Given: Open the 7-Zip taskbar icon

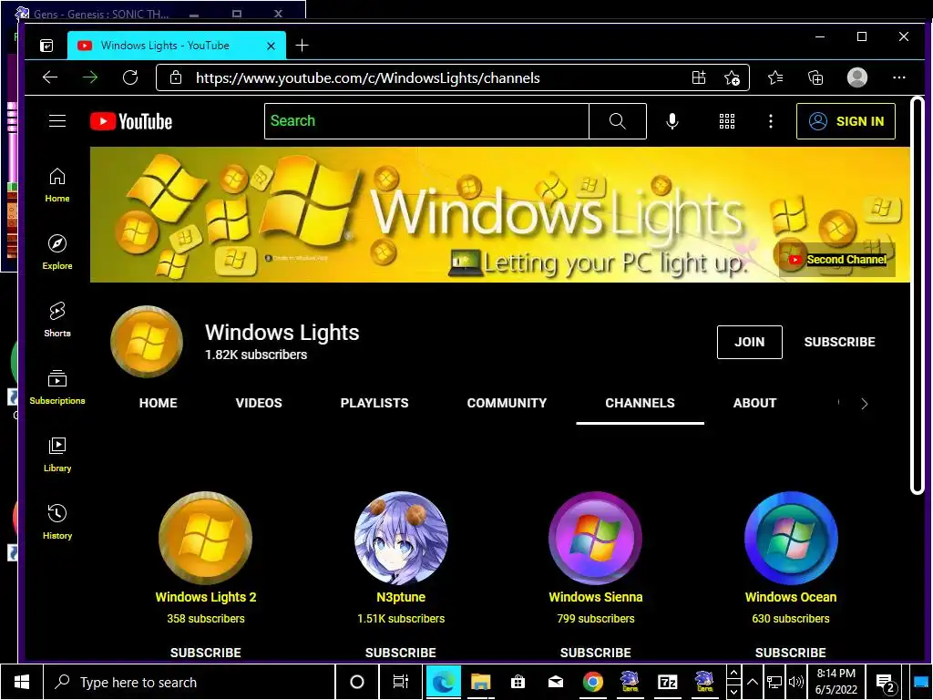Looking at the screenshot, I should pos(668,682).
